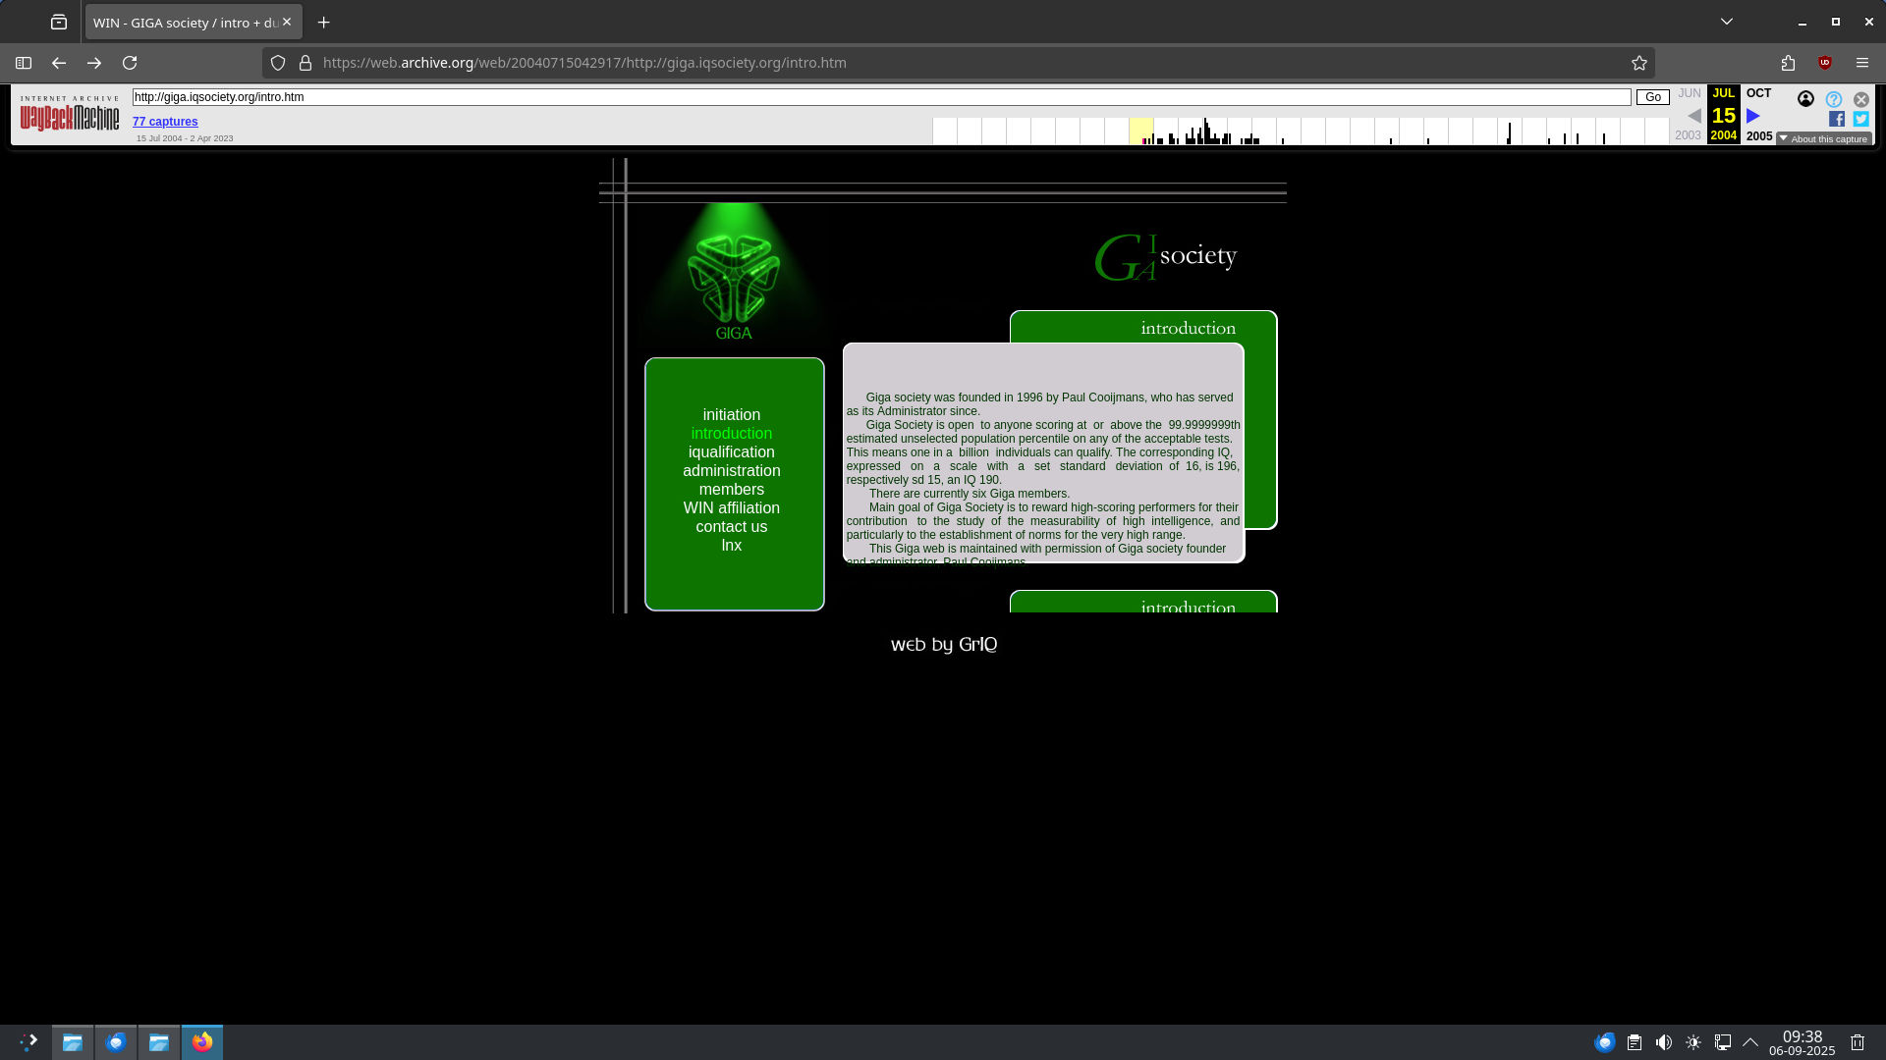Click the green GIGA logo image
1886x1060 pixels.
click(x=734, y=275)
